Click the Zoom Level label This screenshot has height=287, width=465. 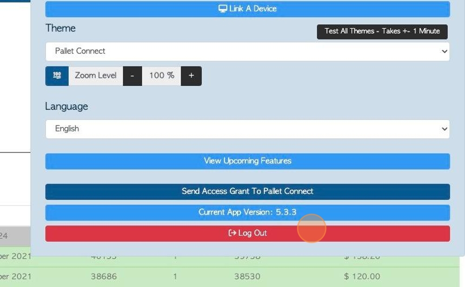96,76
